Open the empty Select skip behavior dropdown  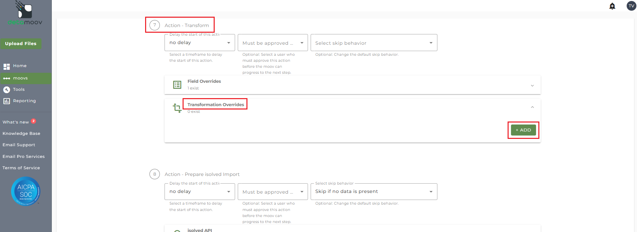tap(374, 43)
